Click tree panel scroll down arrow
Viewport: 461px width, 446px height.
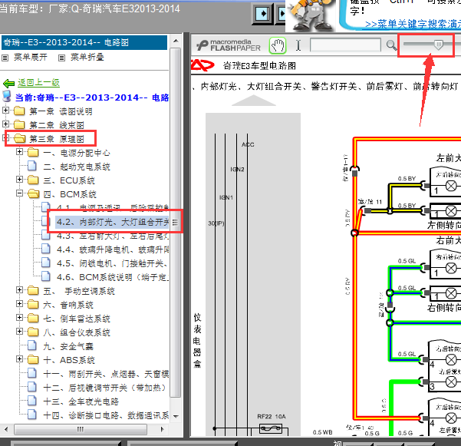pyautogui.click(x=176, y=416)
